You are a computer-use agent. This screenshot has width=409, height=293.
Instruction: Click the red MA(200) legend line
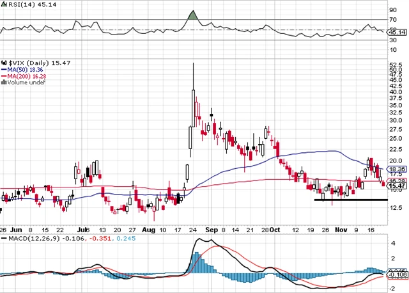[x=4, y=75]
